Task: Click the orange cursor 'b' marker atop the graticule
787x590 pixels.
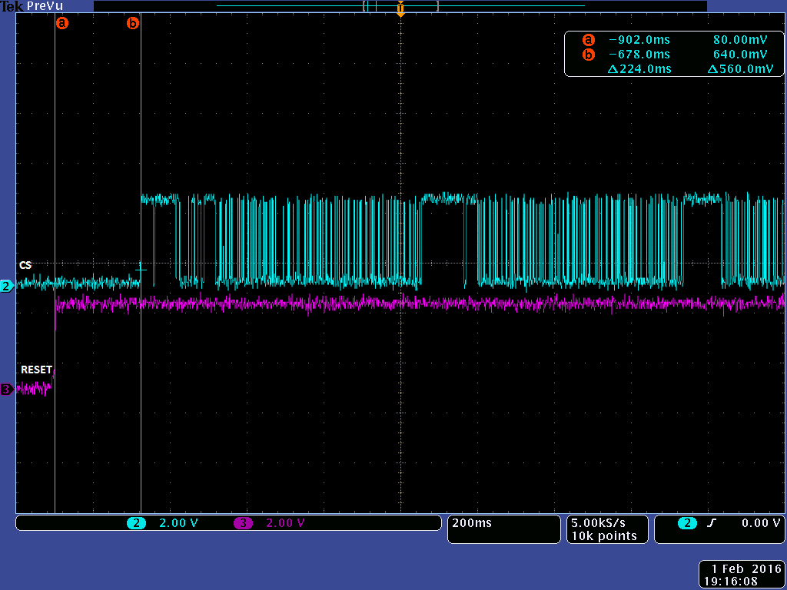Action: pos(132,23)
